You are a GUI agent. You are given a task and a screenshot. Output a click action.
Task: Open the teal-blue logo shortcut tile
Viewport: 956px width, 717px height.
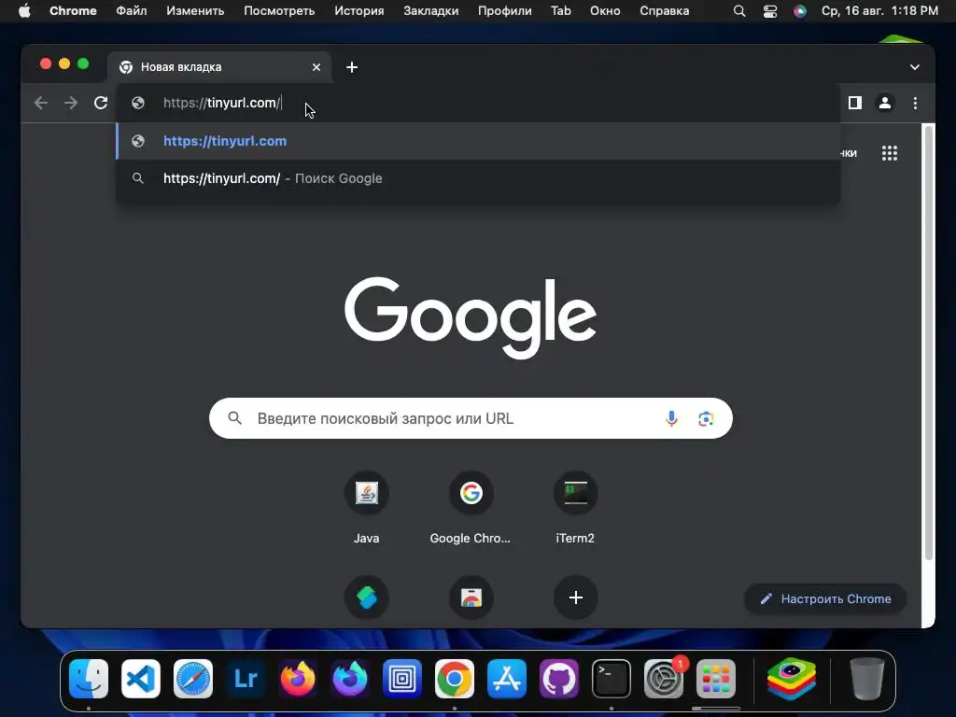tap(366, 597)
